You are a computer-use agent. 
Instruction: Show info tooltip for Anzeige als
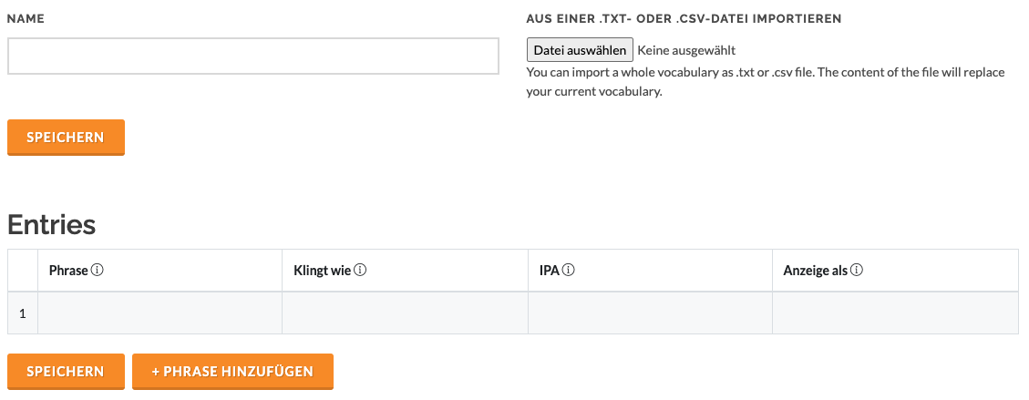[x=857, y=271]
